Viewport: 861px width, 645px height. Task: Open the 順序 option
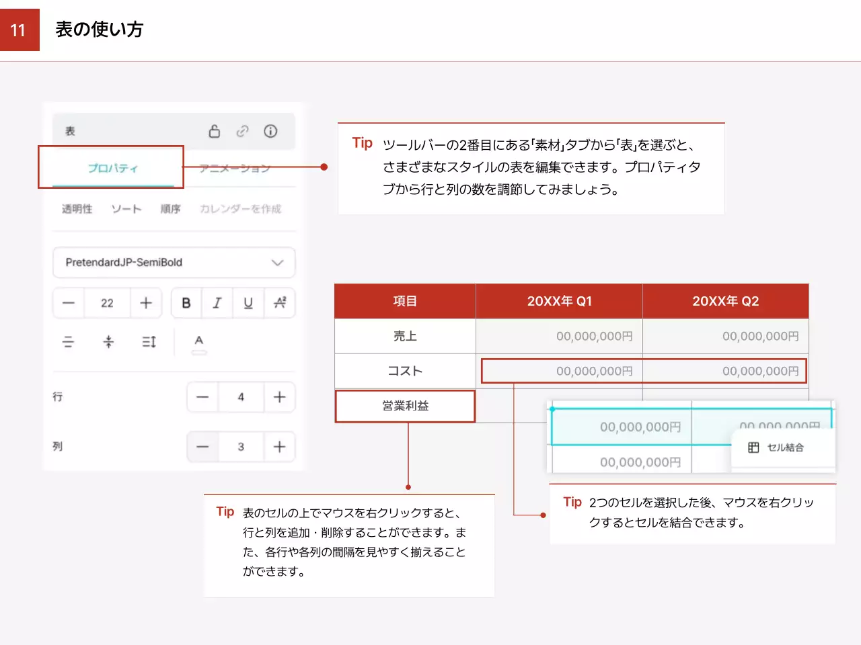click(x=170, y=209)
